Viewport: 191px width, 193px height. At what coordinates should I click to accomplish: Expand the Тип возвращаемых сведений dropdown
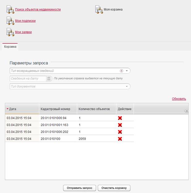[127, 71]
